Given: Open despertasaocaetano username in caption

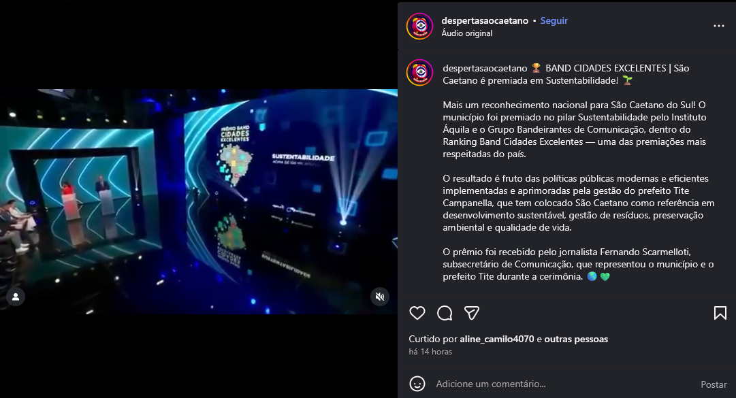Looking at the screenshot, I should click(x=485, y=69).
